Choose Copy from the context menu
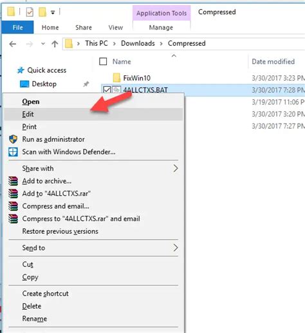 (93, 277)
